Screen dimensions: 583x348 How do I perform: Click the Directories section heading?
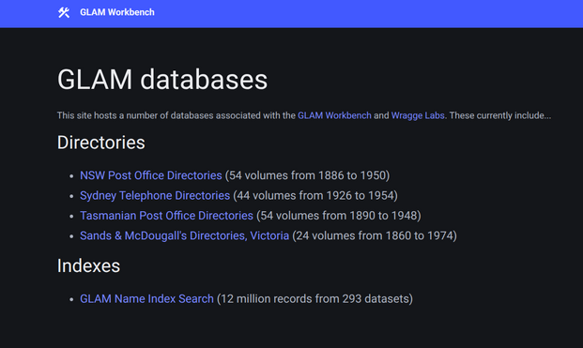pos(100,143)
